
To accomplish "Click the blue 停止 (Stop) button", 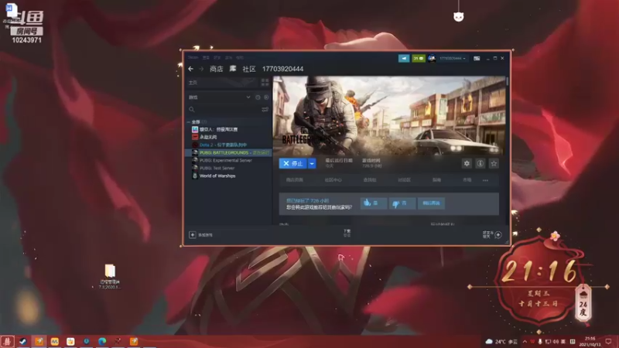I will [292, 163].
